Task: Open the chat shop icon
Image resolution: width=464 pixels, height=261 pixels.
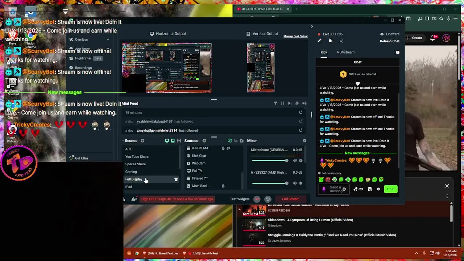Action: tap(370, 189)
